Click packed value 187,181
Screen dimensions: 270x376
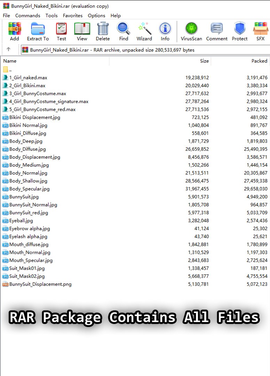(x=259, y=268)
